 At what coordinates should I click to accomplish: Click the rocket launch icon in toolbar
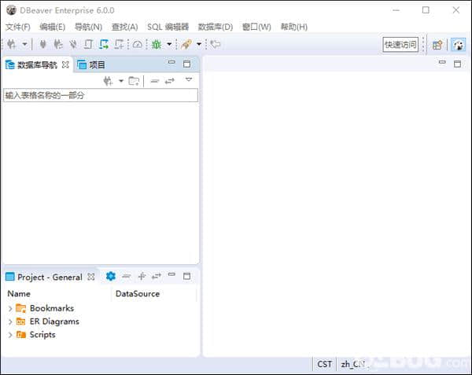(x=186, y=45)
